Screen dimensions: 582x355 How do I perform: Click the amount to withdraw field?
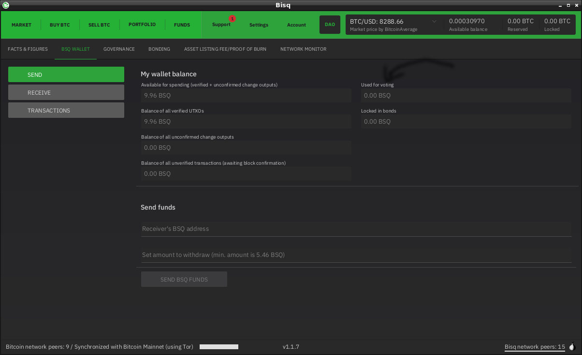pyautogui.click(x=356, y=255)
